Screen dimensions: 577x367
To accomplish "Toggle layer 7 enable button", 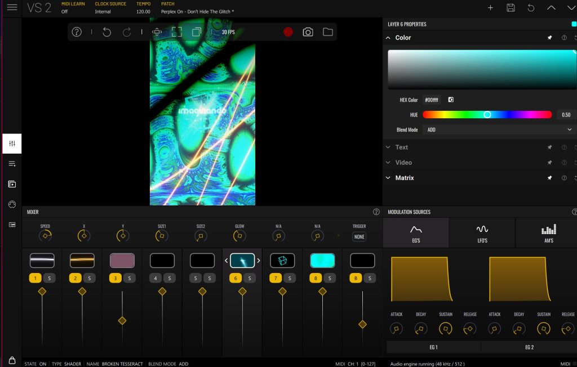I will click(276, 278).
